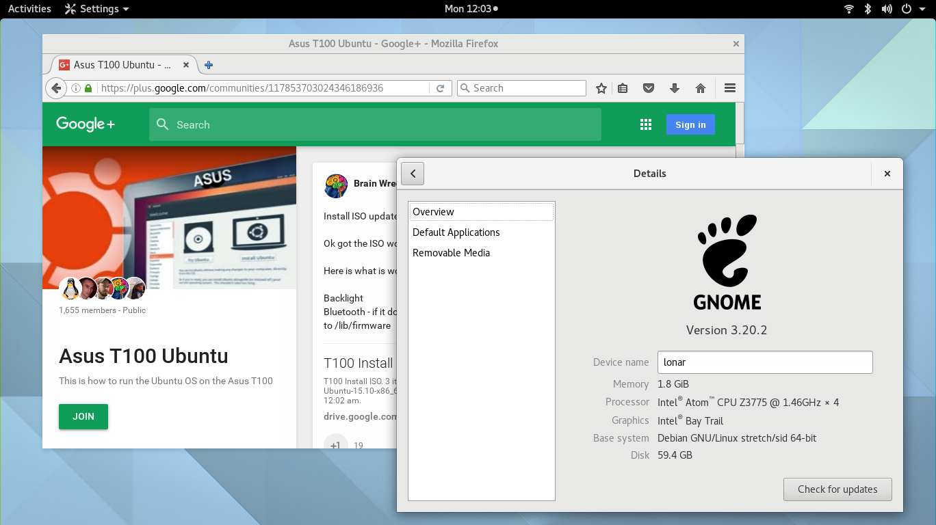
Task: Click the Google+ Sign in button
Action: pyautogui.click(x=690, y=124)
